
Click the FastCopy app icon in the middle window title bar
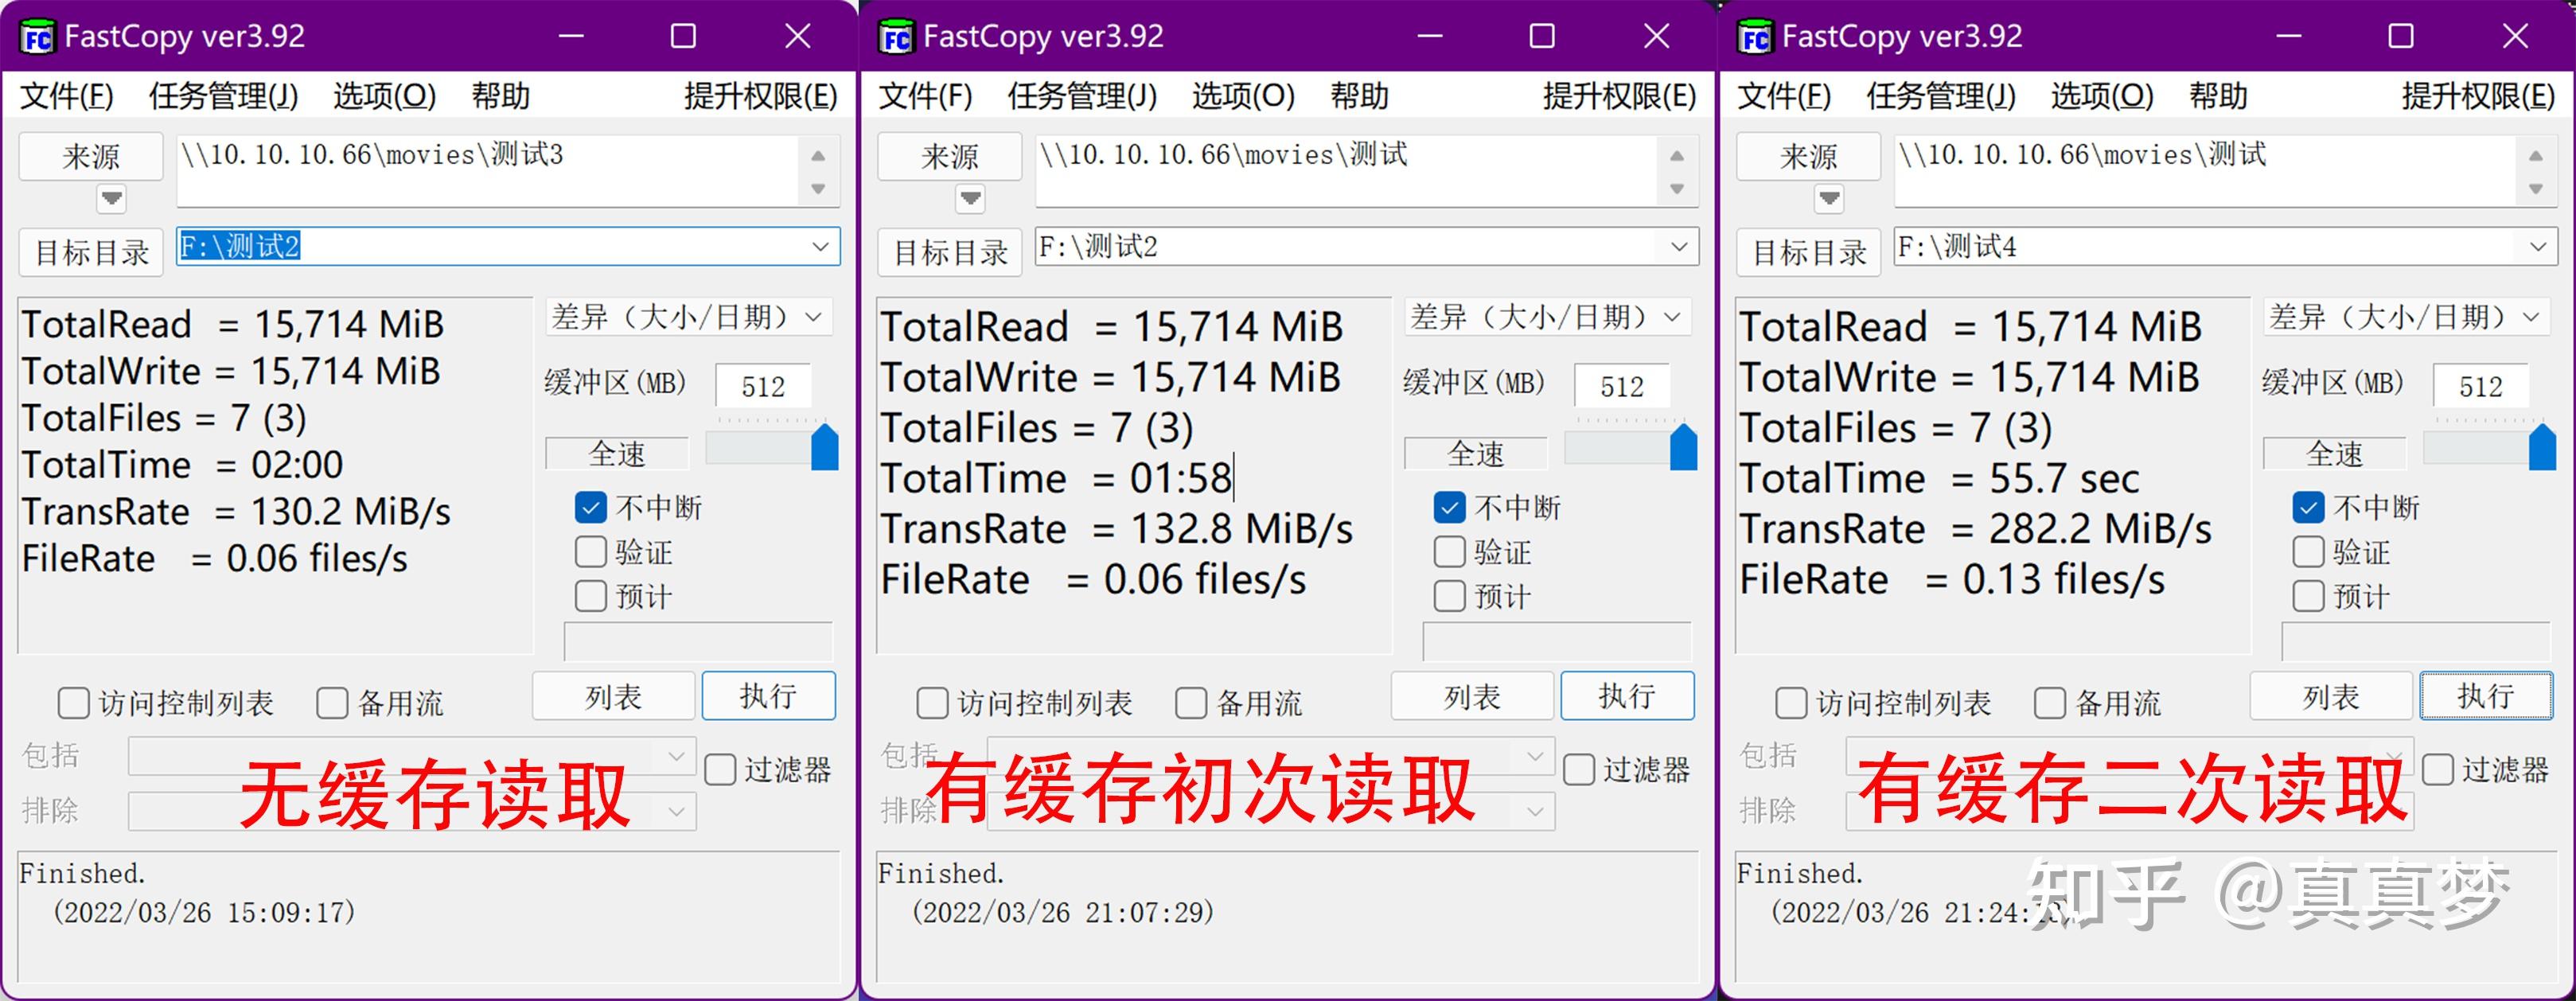[x=896, y=35]
